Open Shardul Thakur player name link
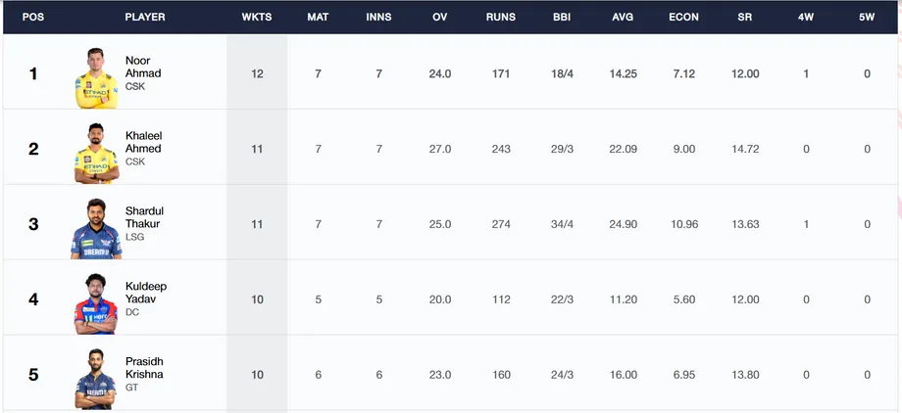This screenshot has width=902, height=413. point(144,217)
